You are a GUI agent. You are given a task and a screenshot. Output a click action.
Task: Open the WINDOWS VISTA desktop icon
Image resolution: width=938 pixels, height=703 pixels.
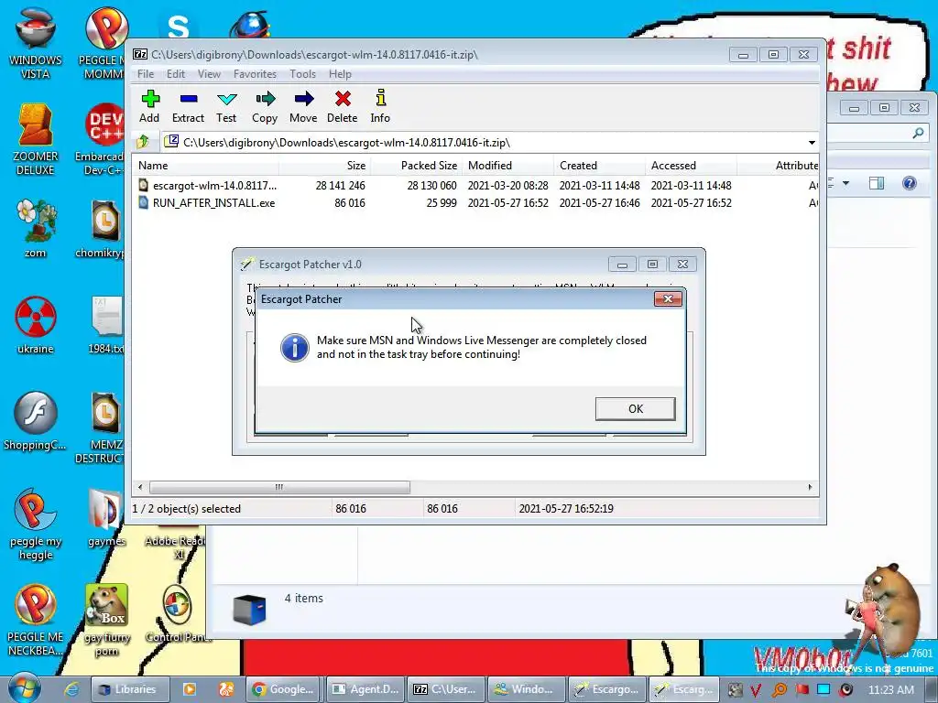(x=36, y=43)
